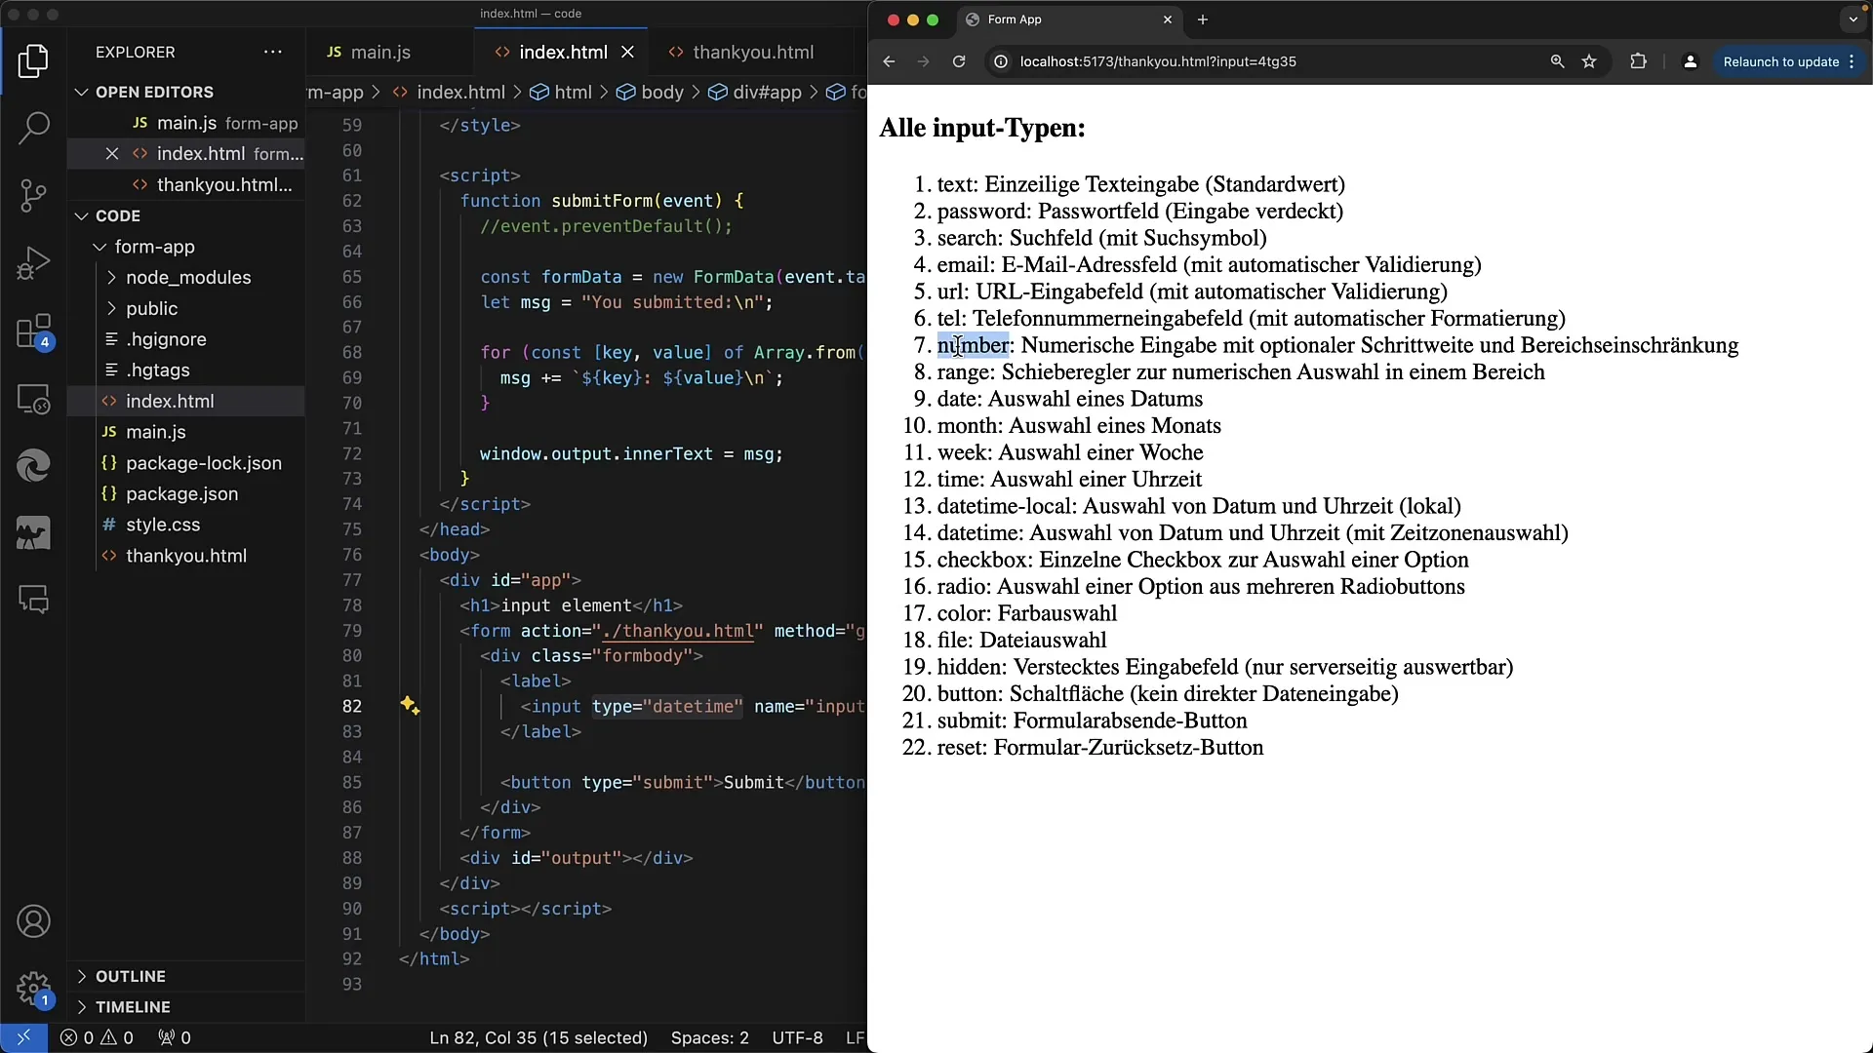
Task: Click the Extensions icon in sidebar
Action: (x=35, y=330)
